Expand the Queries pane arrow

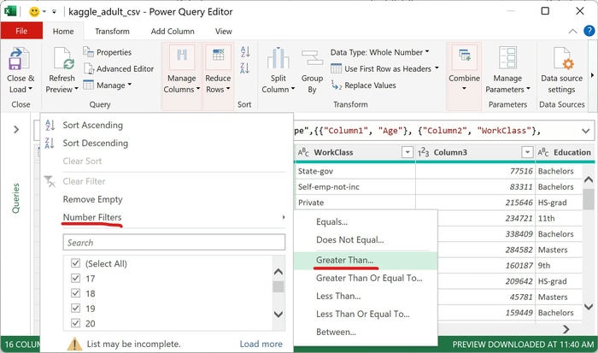coord(16,130)
